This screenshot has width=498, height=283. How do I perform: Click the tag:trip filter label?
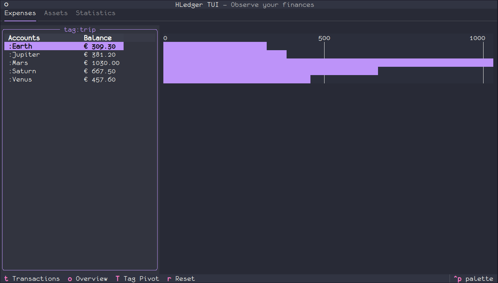click(x=80, y=30)
